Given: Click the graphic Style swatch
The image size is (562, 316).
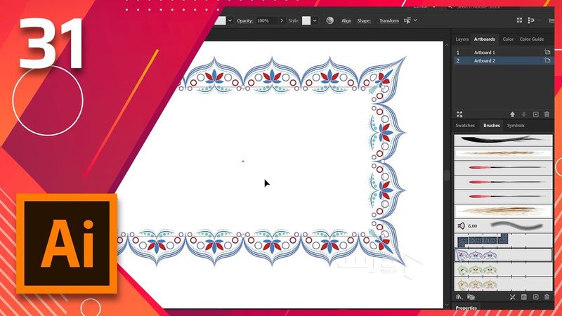Looking at the screenshot, I should 306,20.
